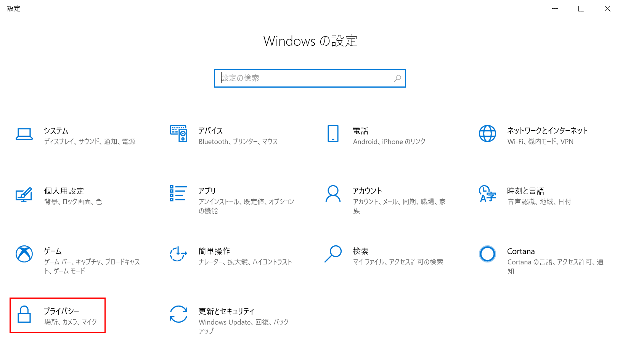Select the 検索 heading

click(361, 251)
